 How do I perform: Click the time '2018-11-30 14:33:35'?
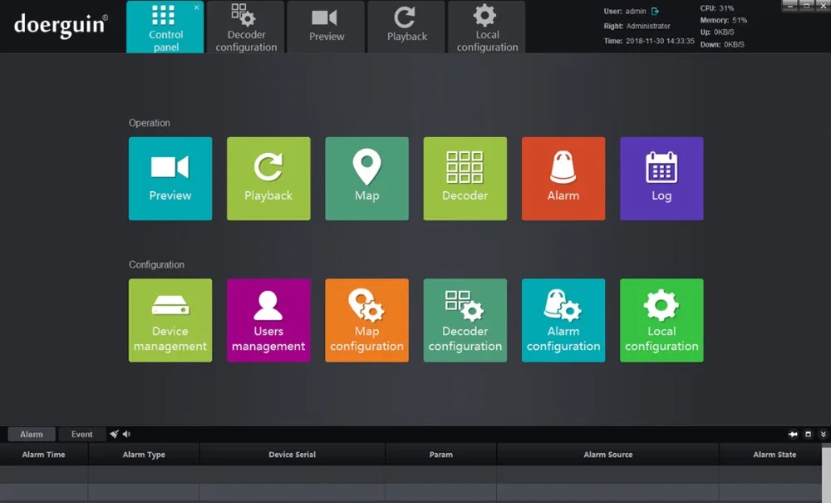coord(660,41)
